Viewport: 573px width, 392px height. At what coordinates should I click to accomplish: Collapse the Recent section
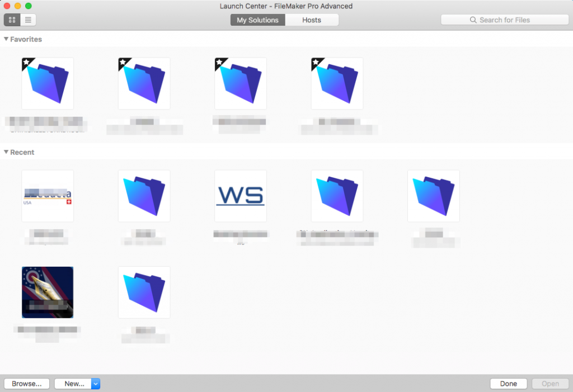click(x=6, y=152)
